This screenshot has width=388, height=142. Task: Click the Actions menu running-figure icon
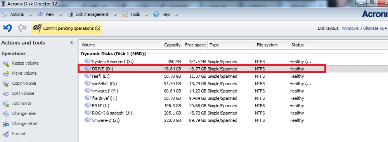click(x=5, y=14)
